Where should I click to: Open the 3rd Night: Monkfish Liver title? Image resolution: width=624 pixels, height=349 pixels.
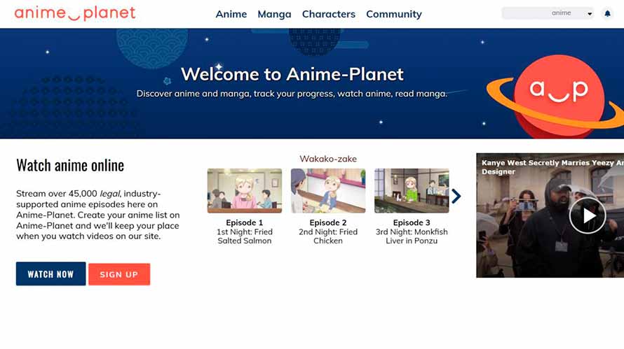[412, 236]
